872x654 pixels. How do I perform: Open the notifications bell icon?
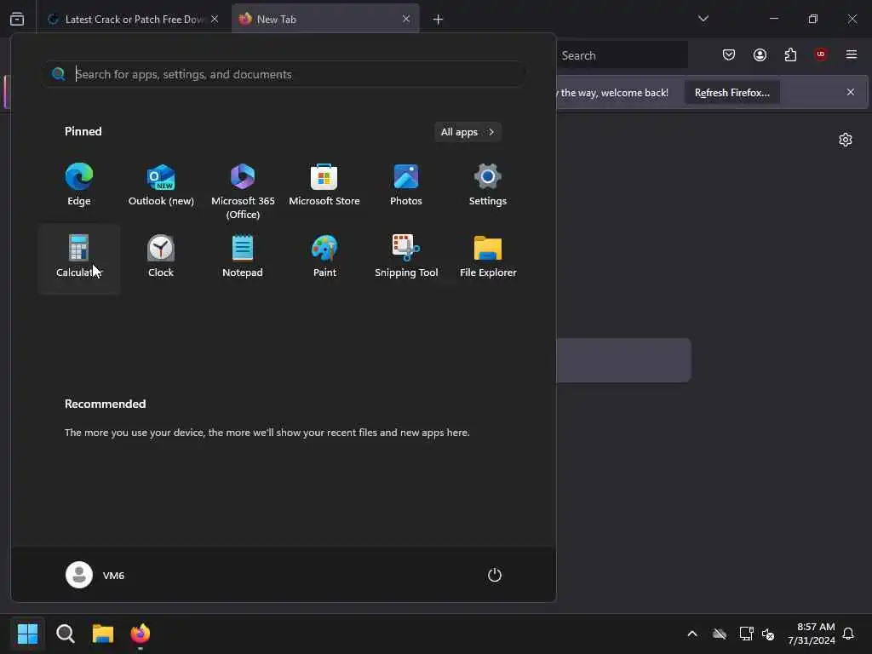coord(849,634)
